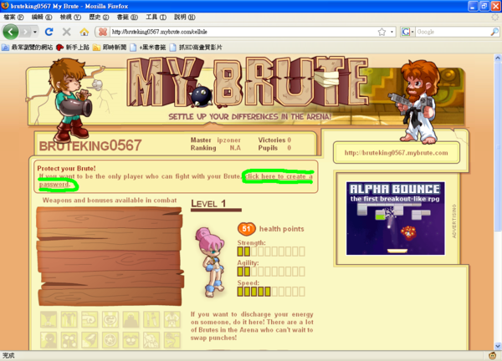This screenshot has width=502, height=361.
Task: Open the 新手上路 bookmark
Action: coord(73,48)
